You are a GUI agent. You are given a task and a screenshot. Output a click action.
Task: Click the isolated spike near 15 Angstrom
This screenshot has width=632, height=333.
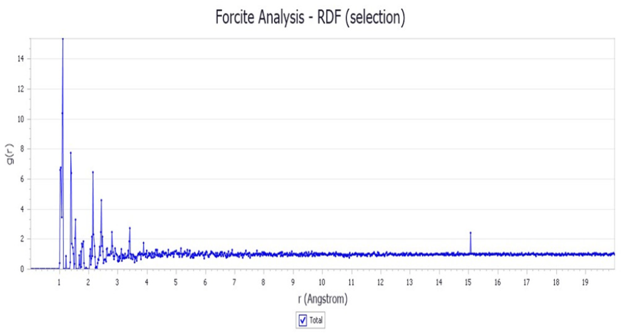point(470,233)
